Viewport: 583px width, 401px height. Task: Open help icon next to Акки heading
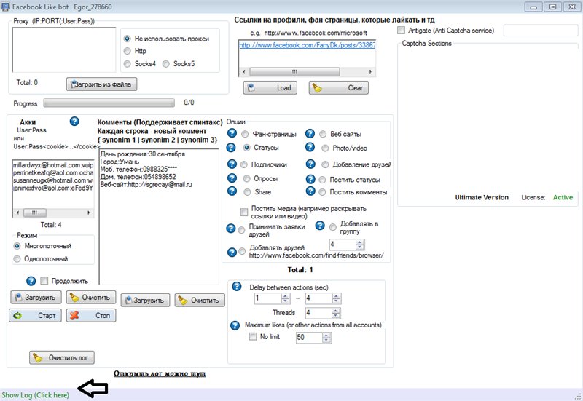[x=74, y=122]
